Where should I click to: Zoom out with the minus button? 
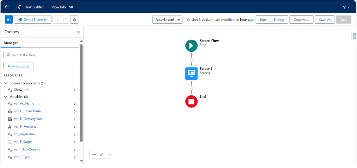(x=94, y=154)
